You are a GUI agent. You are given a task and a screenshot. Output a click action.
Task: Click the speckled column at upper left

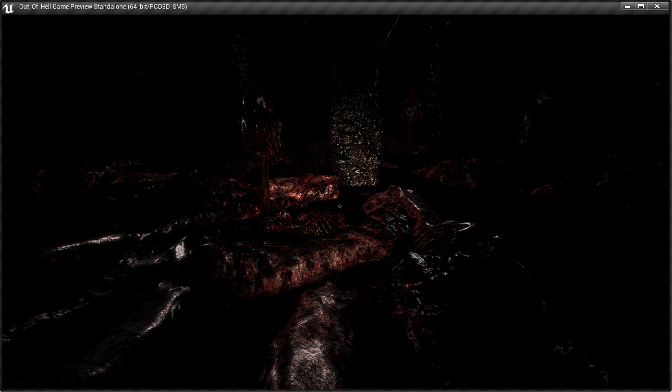click(241, 62)
